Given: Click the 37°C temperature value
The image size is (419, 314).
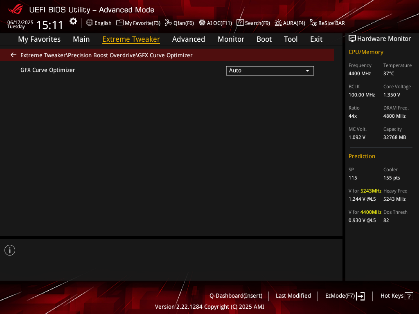Looking at the screenshot, I should [x=389, y=74].
